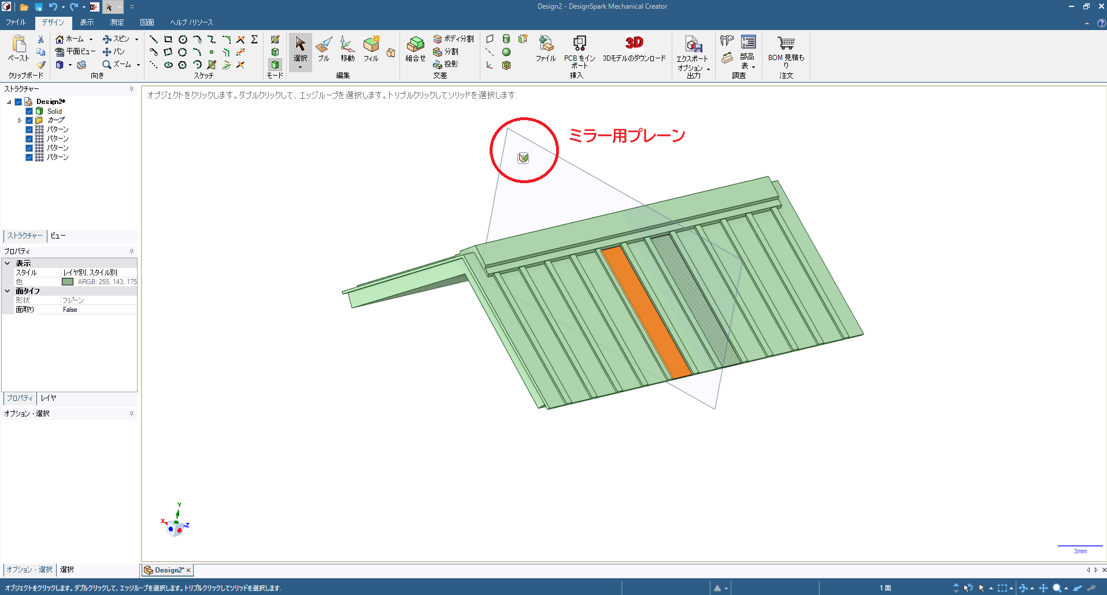This screenshot has height=595, width=1107.
Task: Switch to the レイヤ panel tab
Action: point(49,398)
